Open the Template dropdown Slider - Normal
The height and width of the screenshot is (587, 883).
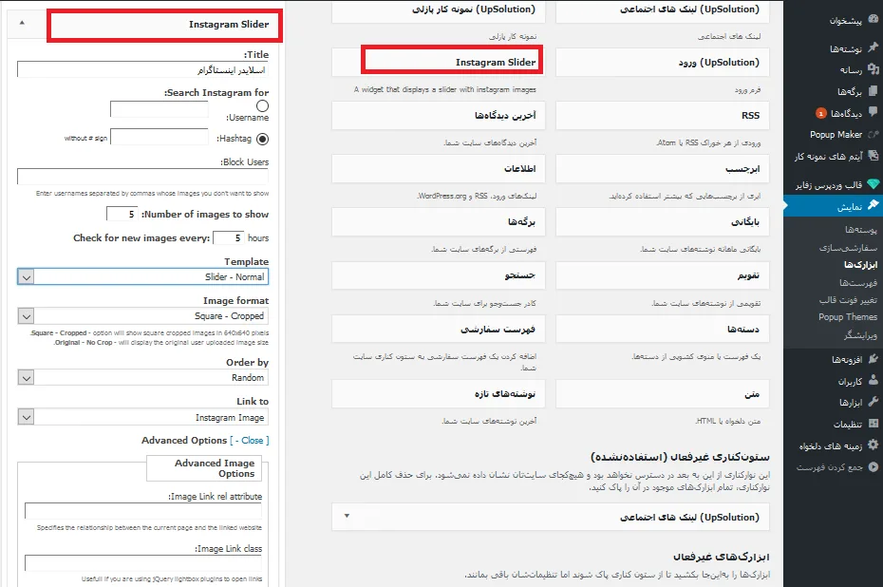pos(143,276)
